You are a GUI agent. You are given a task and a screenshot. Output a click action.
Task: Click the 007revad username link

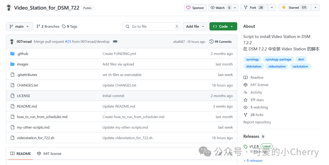click(24, 41)
